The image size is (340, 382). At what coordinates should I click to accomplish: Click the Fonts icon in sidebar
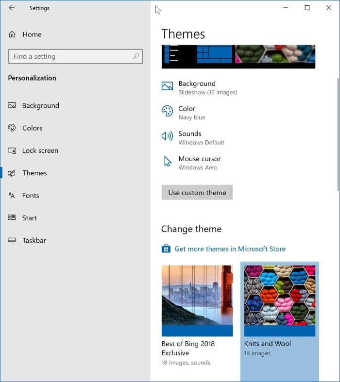[12, 195]
